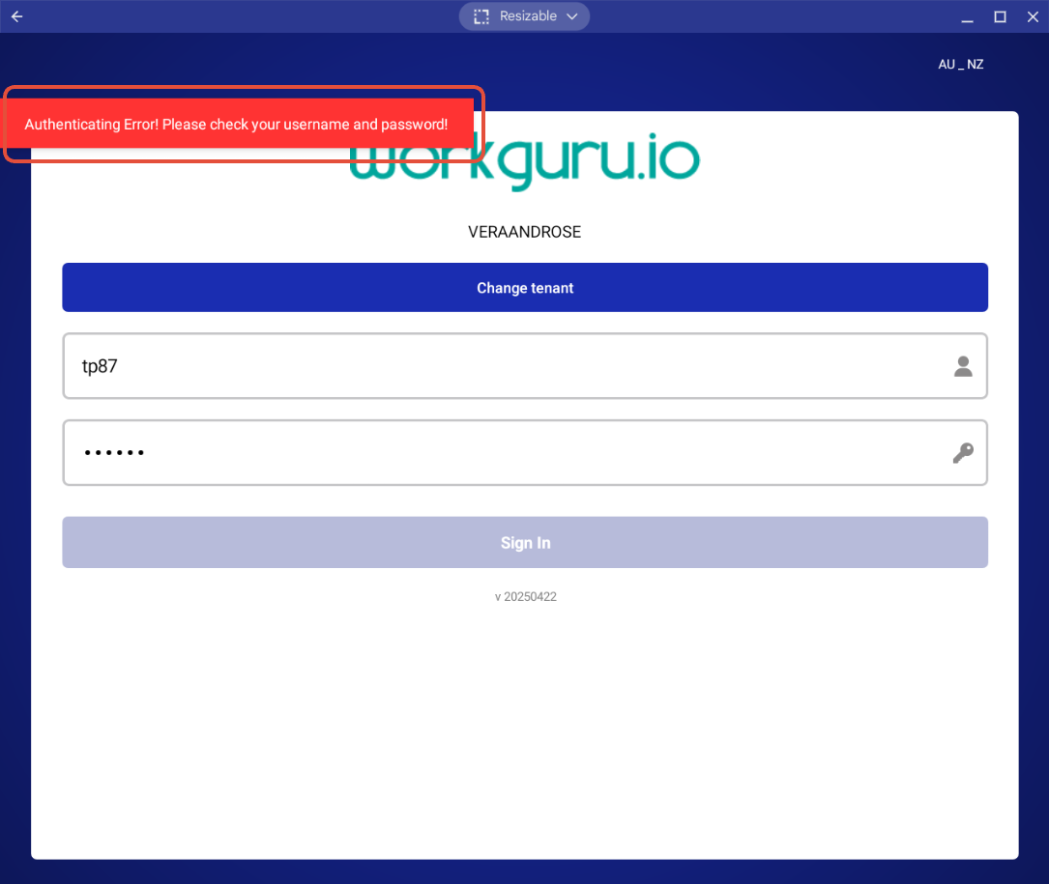Click the key icon in password field

coord(963,453)
